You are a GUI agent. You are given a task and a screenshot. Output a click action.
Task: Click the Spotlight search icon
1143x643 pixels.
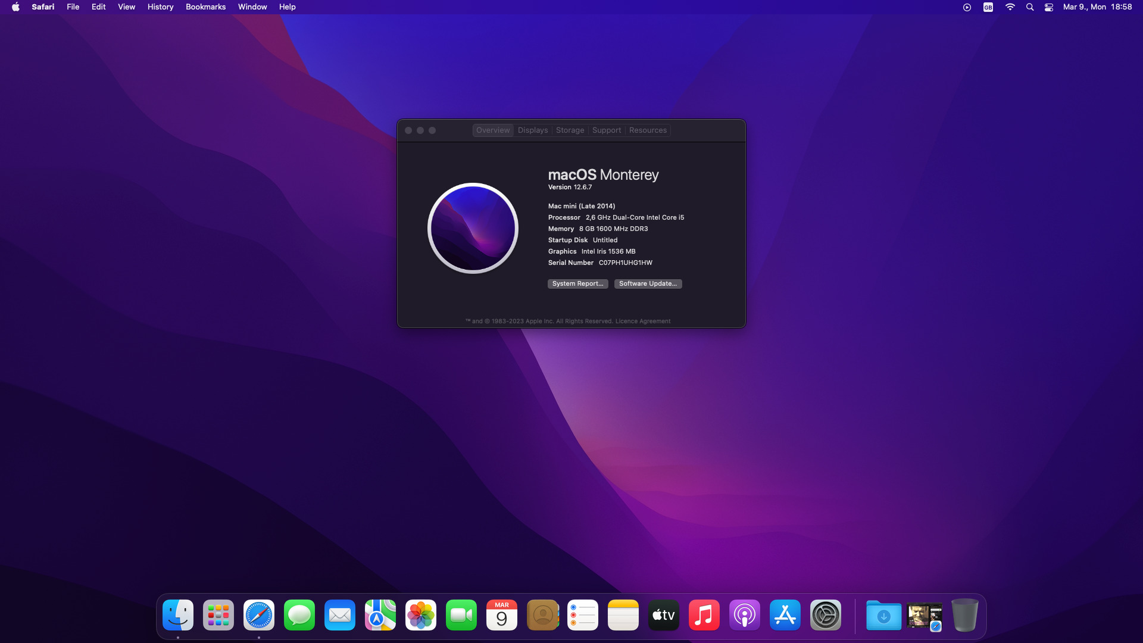pos(1030,7)
